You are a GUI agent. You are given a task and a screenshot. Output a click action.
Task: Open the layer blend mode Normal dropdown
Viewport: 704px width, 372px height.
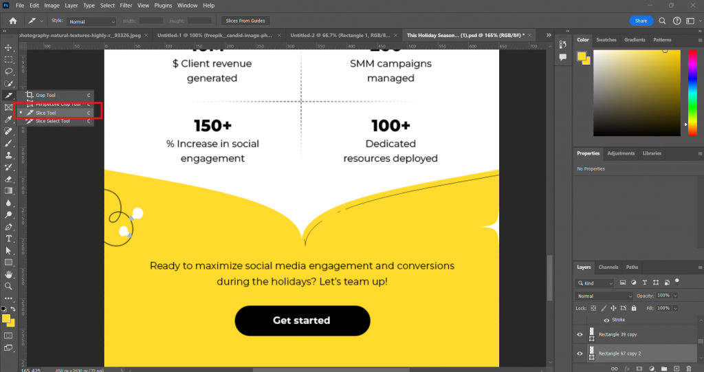[604, 296]
